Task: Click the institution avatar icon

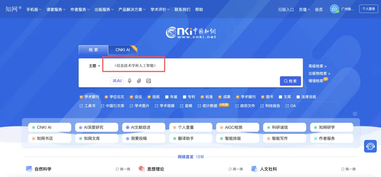Action: tap(334, 9)
